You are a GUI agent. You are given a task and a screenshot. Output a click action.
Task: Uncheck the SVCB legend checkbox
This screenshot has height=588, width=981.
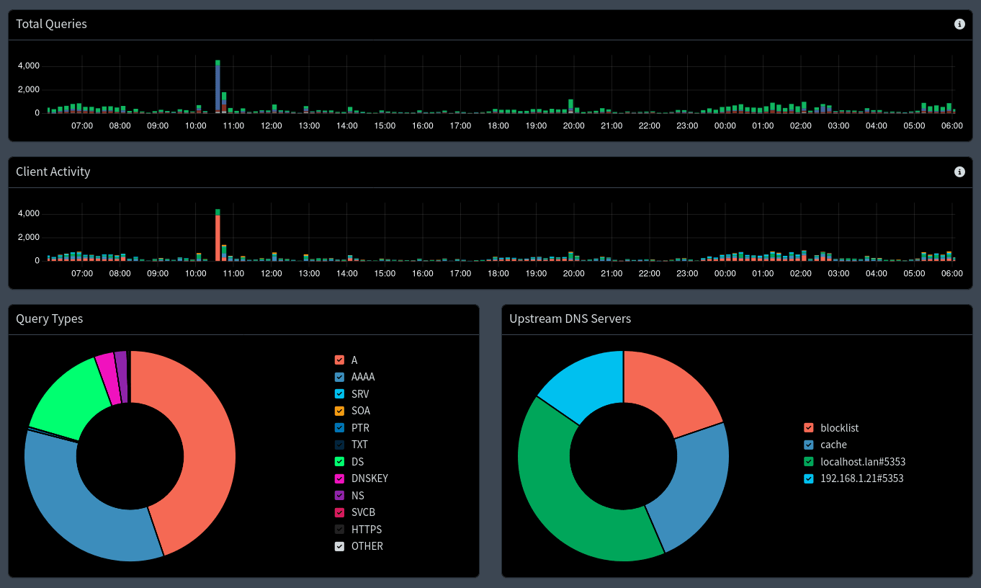[340, 512]
